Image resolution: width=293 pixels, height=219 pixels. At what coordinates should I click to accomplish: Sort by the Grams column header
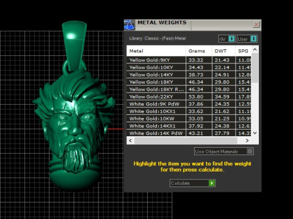point(198,51)
